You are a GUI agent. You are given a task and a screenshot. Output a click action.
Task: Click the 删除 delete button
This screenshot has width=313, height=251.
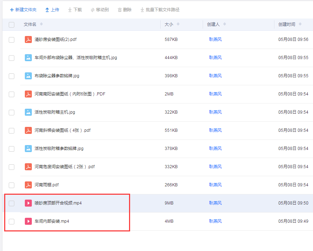(x=125, y=9)
